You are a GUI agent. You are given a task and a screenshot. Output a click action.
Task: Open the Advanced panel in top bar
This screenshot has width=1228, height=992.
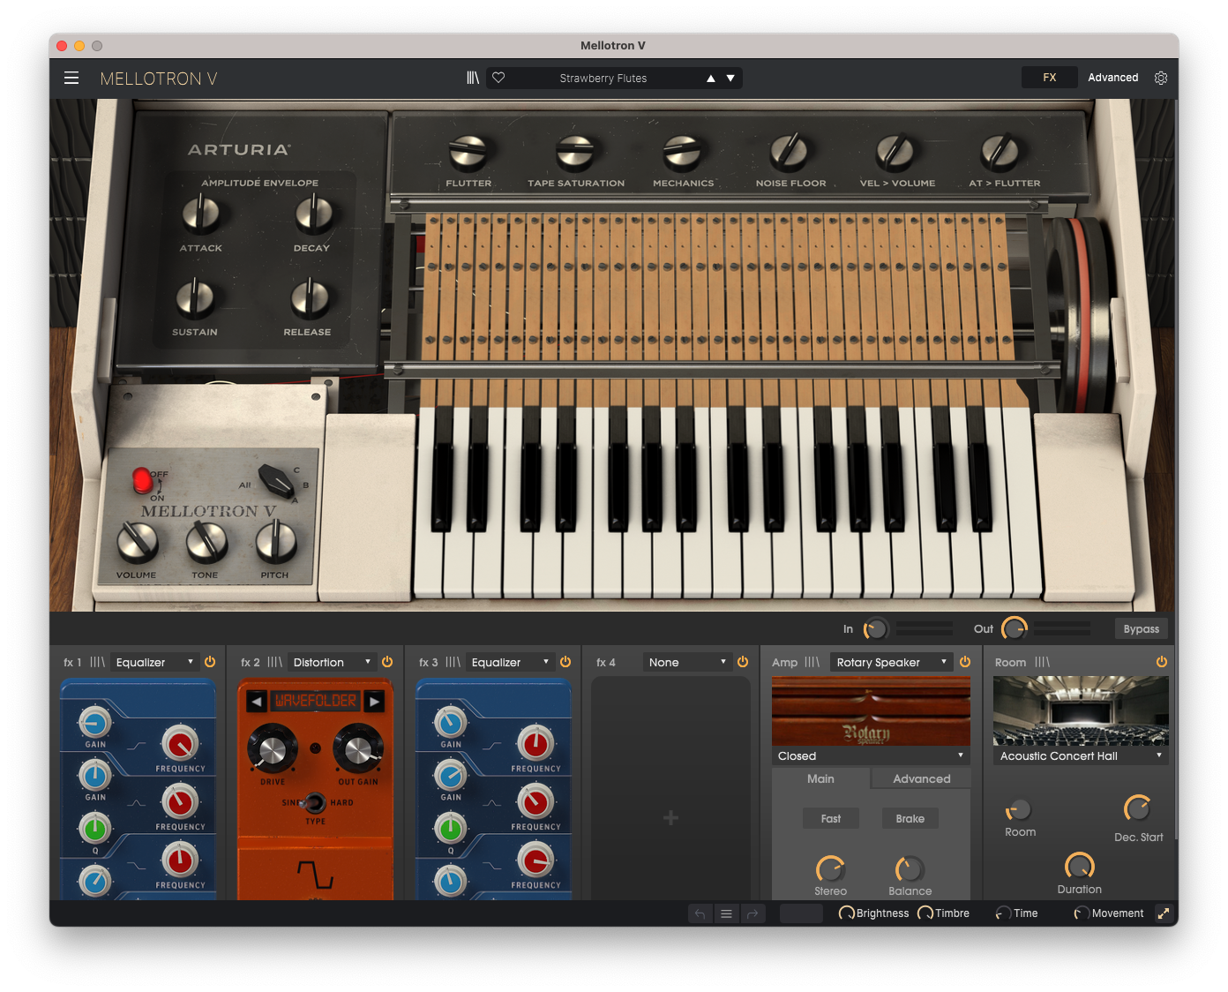1113,78
